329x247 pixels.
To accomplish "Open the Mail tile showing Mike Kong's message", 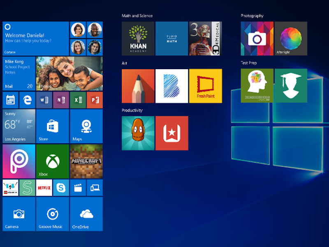I will click(x=19, y=74).
